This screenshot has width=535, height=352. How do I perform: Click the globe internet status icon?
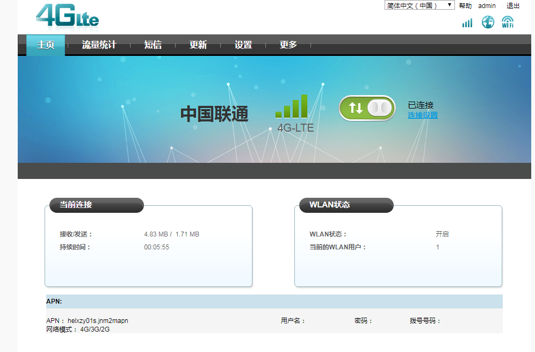pos(488,23)
